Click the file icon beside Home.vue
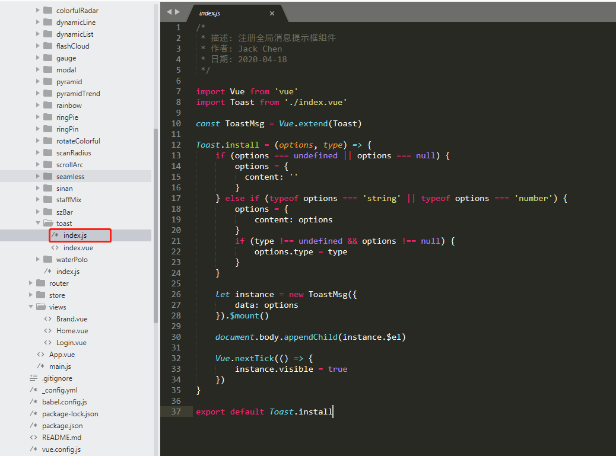The width and height of the screenshot is (616, 456). coord(48,330)
